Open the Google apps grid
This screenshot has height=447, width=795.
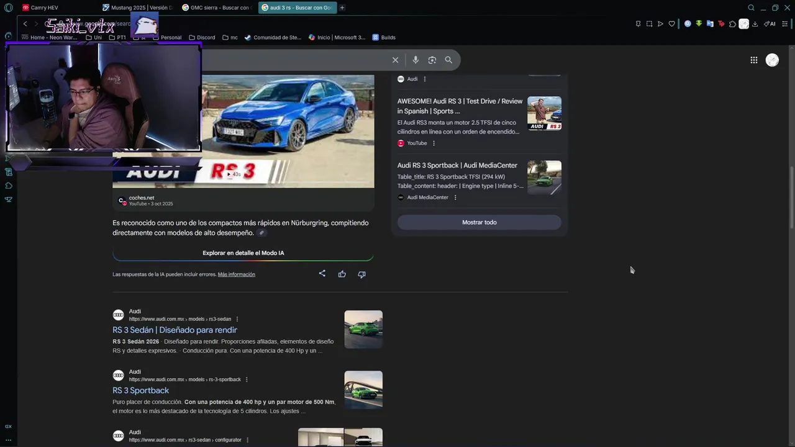pyautogui.click(x=753, y=60)
